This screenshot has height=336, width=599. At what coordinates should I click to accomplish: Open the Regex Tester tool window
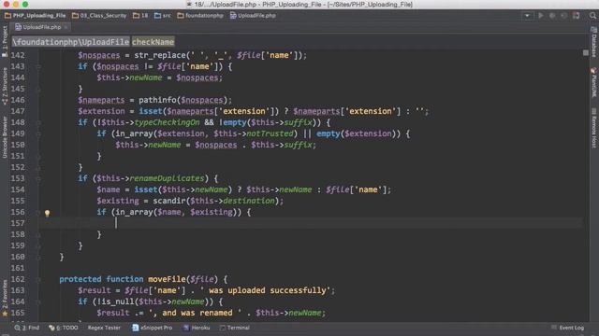point(104,328)
